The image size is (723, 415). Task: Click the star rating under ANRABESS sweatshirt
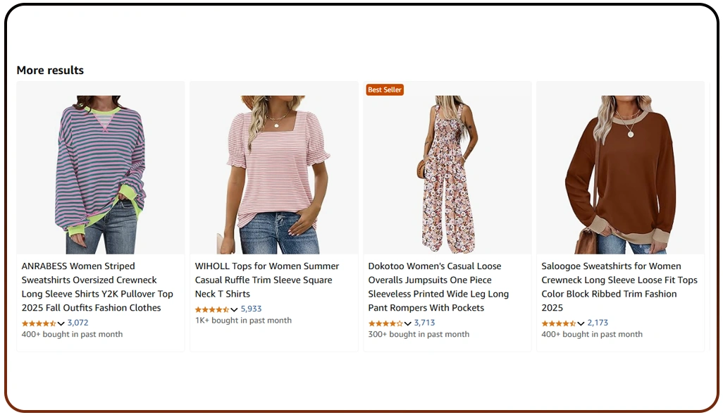(x=39, y=323)
